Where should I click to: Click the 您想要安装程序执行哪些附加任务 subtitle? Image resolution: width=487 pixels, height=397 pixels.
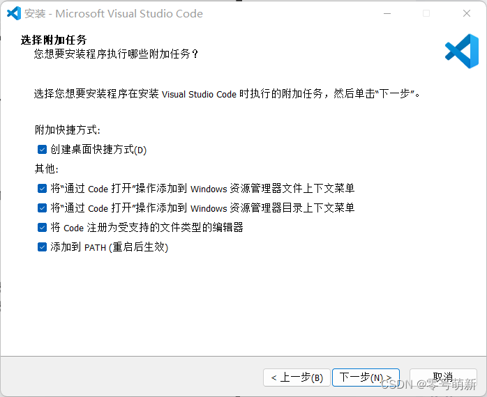coord(116,54)
